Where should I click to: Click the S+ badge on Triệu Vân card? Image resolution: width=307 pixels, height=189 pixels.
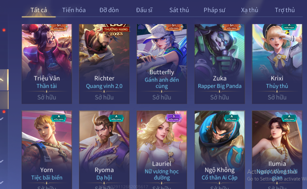59,27
